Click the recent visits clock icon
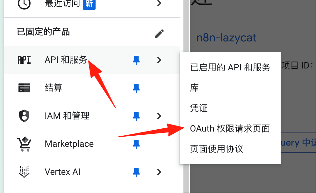This screenshot has height=193, width=316. click(24, 4)
